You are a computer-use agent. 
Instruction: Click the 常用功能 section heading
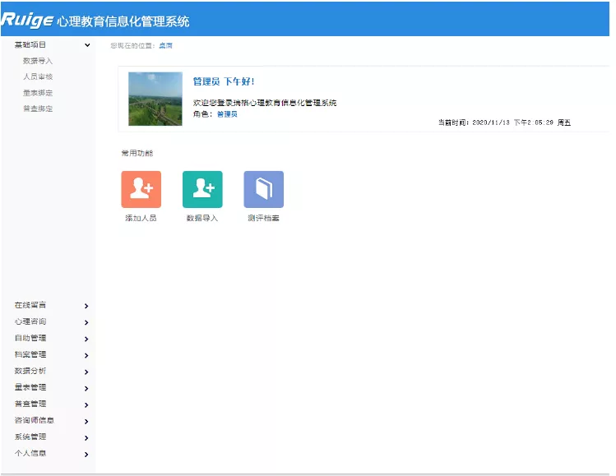[x=137, y=153]
